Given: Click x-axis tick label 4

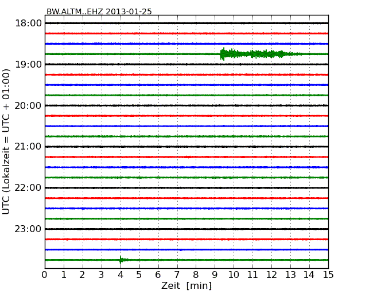Looking at the screenshot, I should 121,275.
